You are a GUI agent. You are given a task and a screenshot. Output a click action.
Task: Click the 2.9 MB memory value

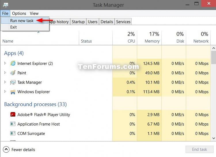click(x=153, y=115)
